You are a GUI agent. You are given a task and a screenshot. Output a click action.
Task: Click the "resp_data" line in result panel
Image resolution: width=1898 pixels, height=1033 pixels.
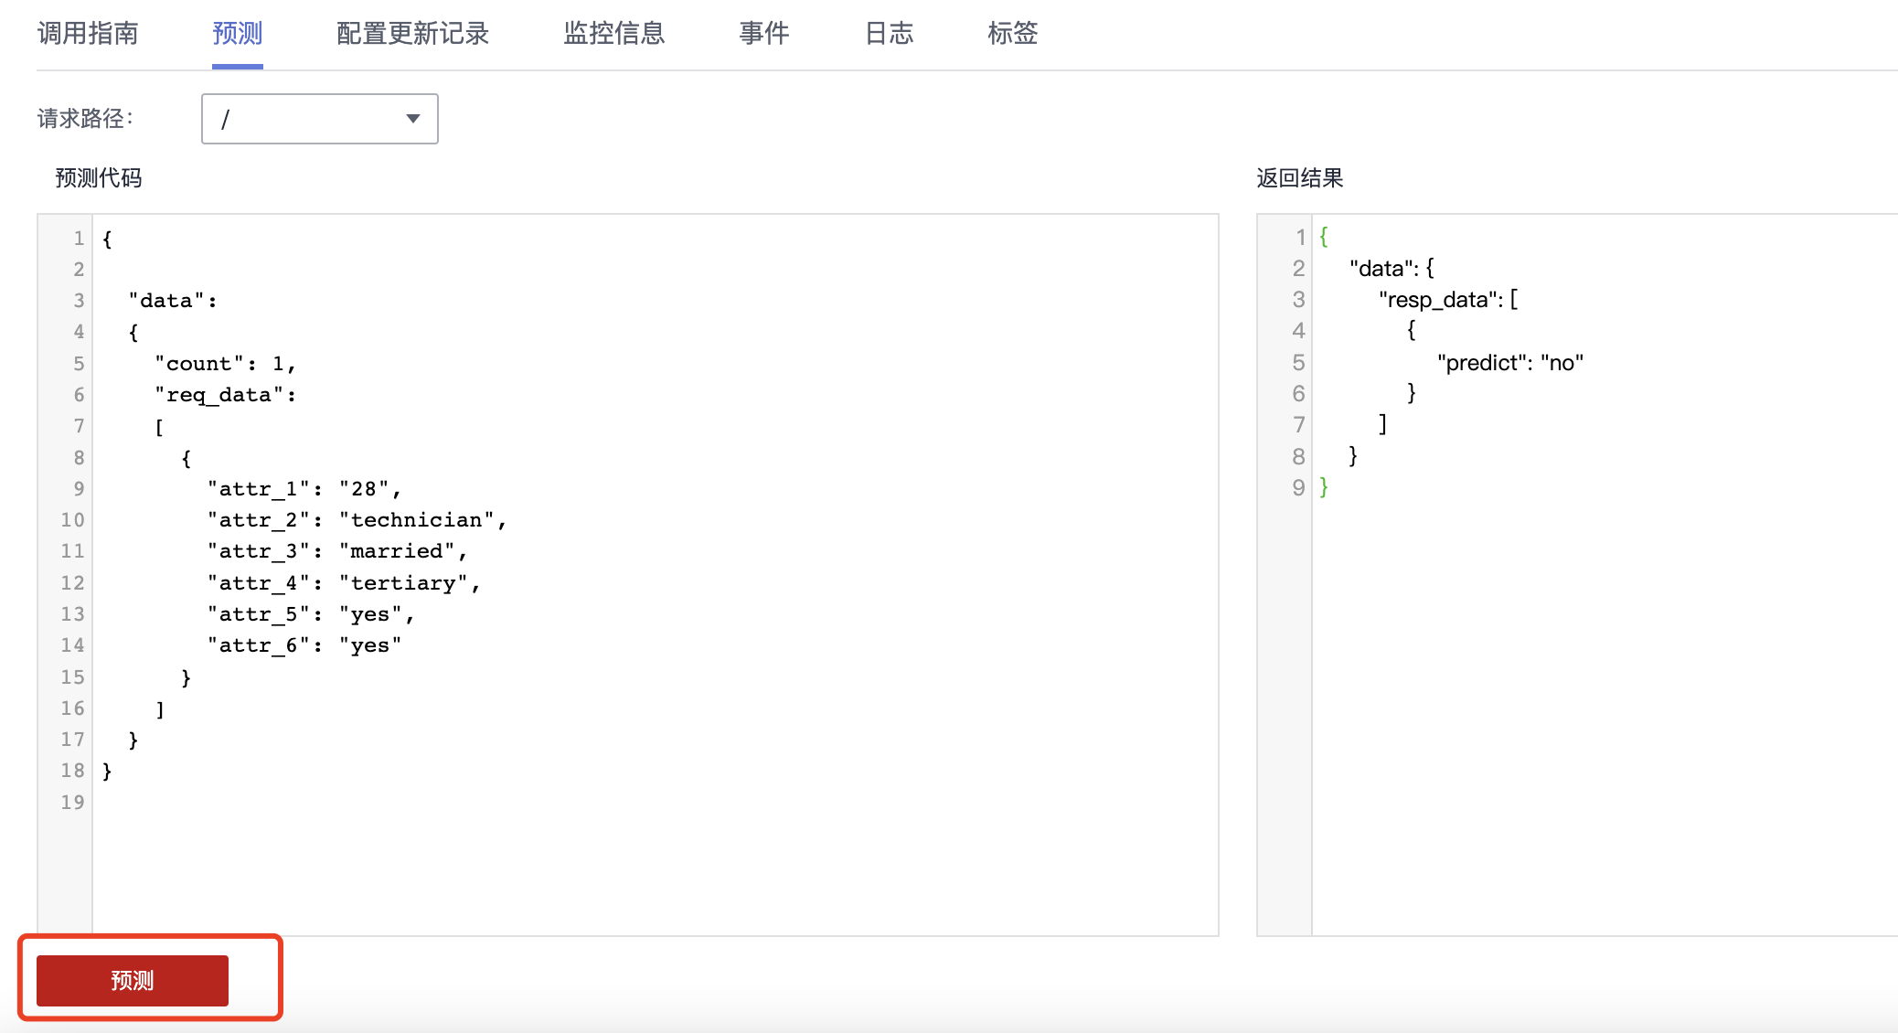[x=1447, y=300]
